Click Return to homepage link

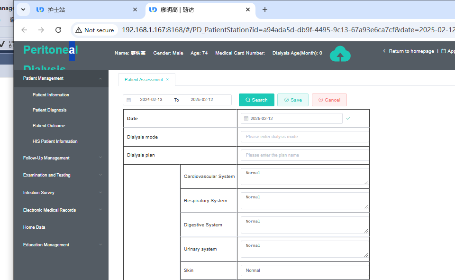(x=409, y=51)
